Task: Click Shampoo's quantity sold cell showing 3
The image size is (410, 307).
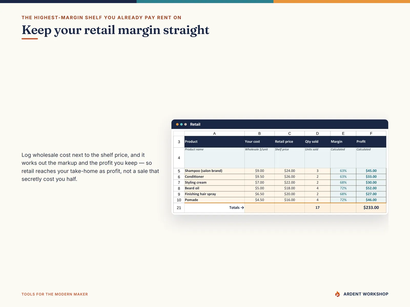Action: coord(317,171)
